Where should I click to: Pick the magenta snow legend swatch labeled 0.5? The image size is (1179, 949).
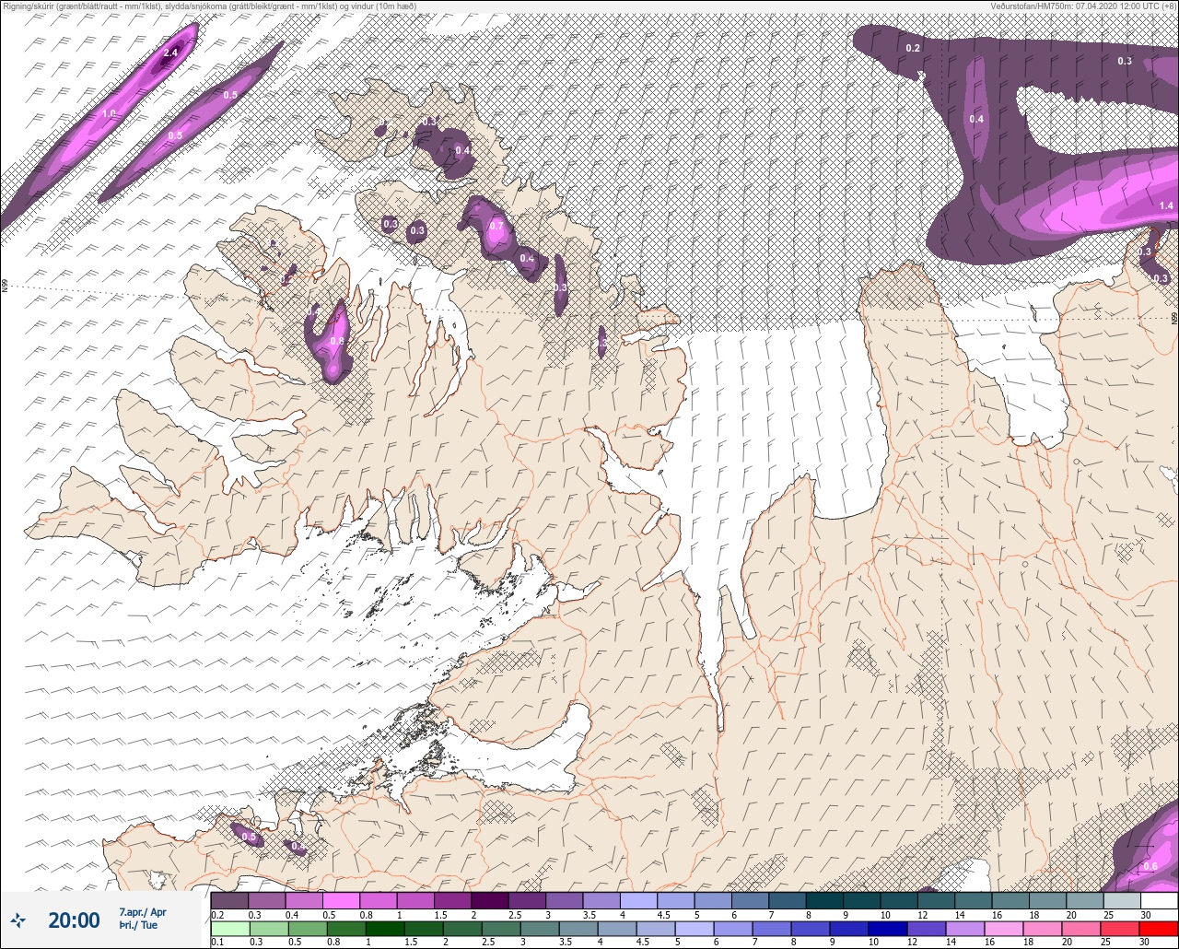[341, 900]
